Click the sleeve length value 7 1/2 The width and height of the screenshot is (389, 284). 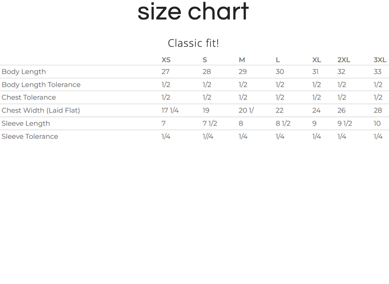[x=210, y=124]
